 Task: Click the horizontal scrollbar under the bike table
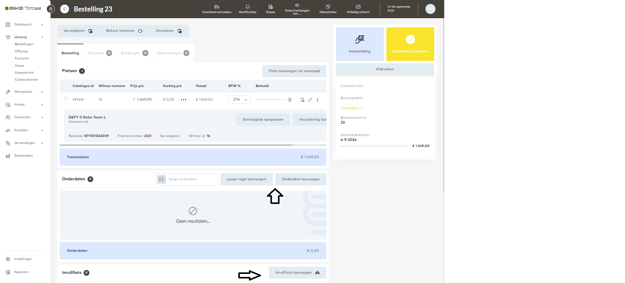pos(176,145)
